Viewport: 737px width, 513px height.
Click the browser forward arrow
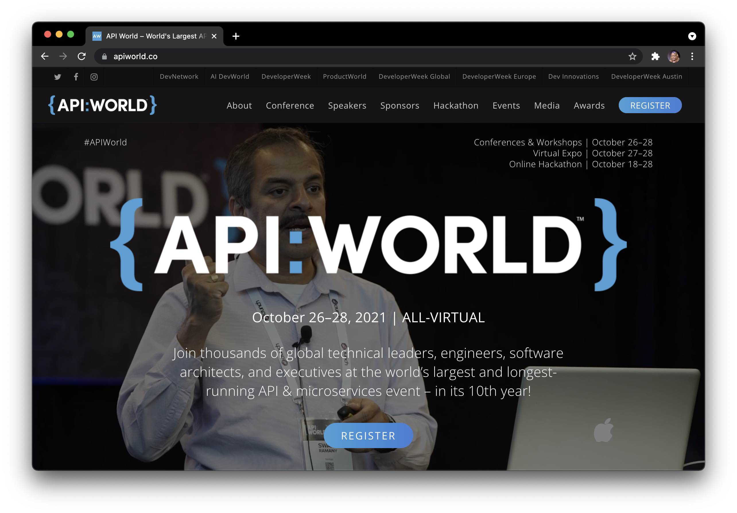63,57
